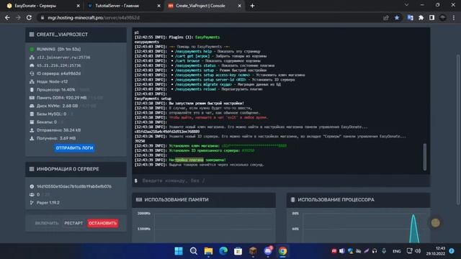Switch the ENG input language indicator
This screenshot has height=259, width=461.
coord(397,251)
